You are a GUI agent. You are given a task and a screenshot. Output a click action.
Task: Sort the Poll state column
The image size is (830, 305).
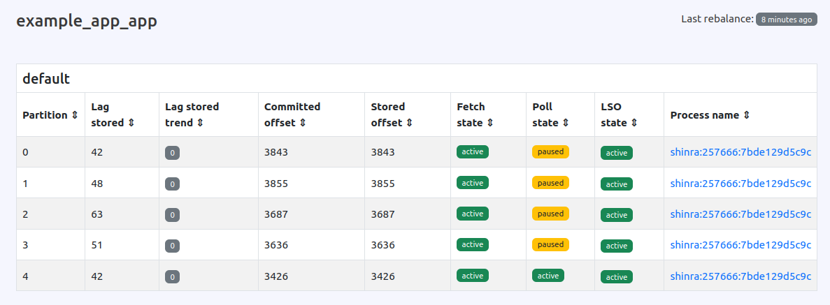click(x=565, y=123)
